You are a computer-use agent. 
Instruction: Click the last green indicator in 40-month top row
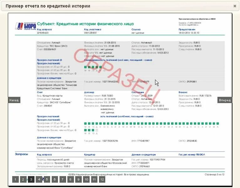tap(218, 123)
